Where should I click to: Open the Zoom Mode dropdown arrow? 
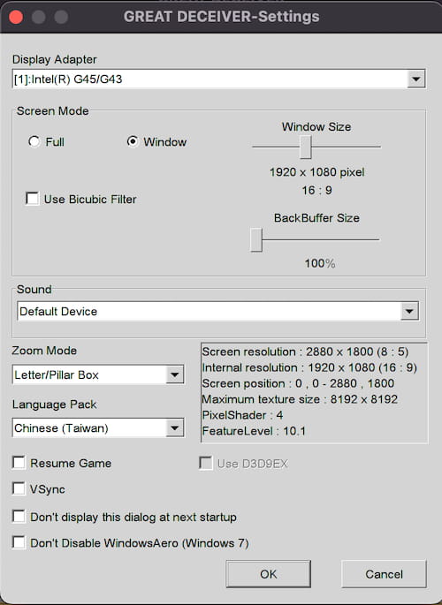pyautogui.click(x=175, y=374)
